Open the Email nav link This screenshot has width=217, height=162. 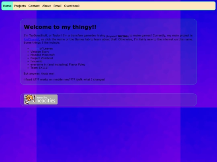pos(57,6)
